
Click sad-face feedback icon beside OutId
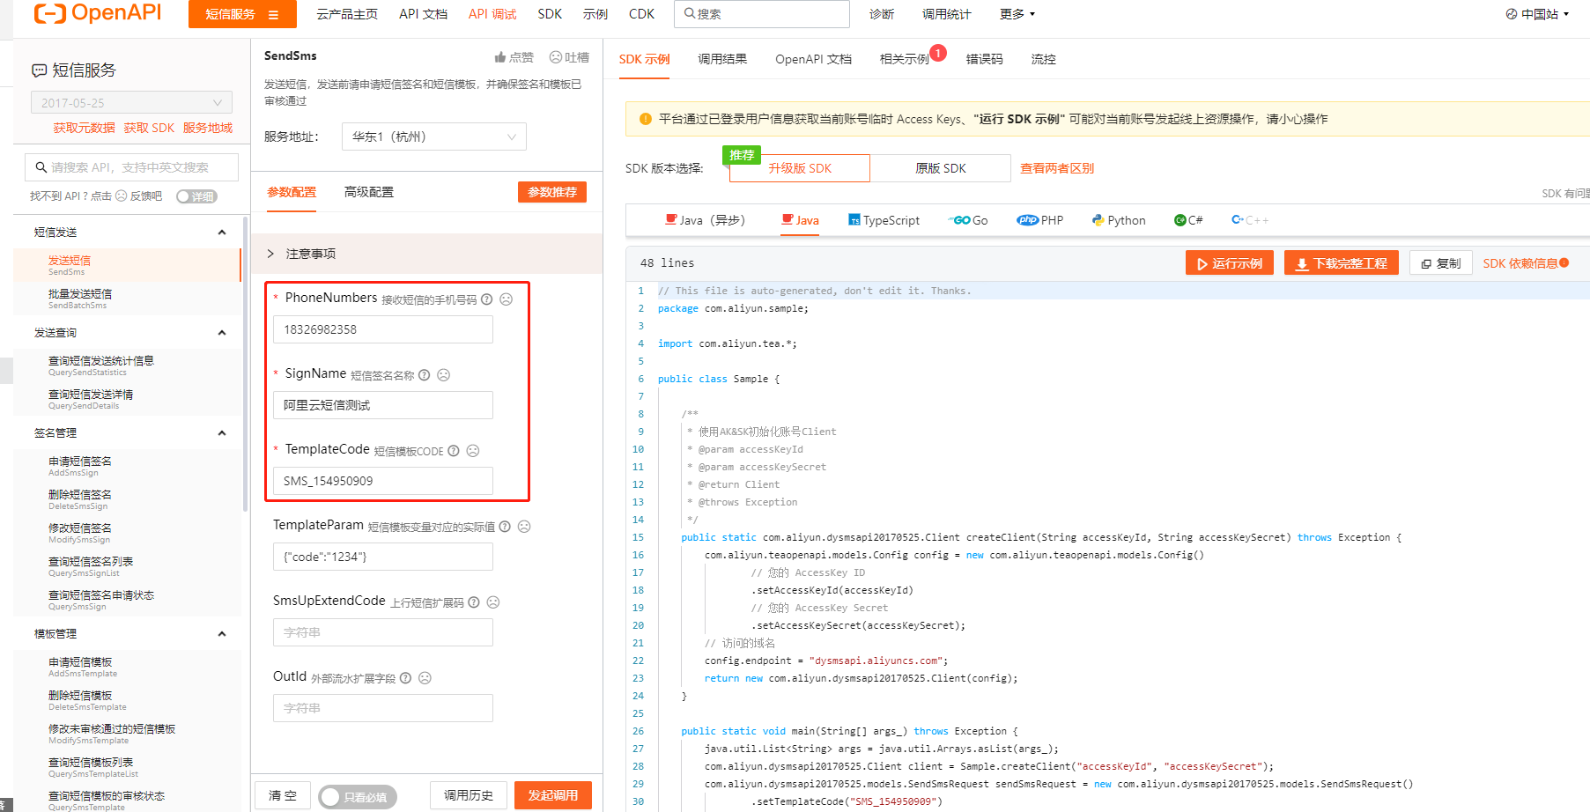point(425,678)
